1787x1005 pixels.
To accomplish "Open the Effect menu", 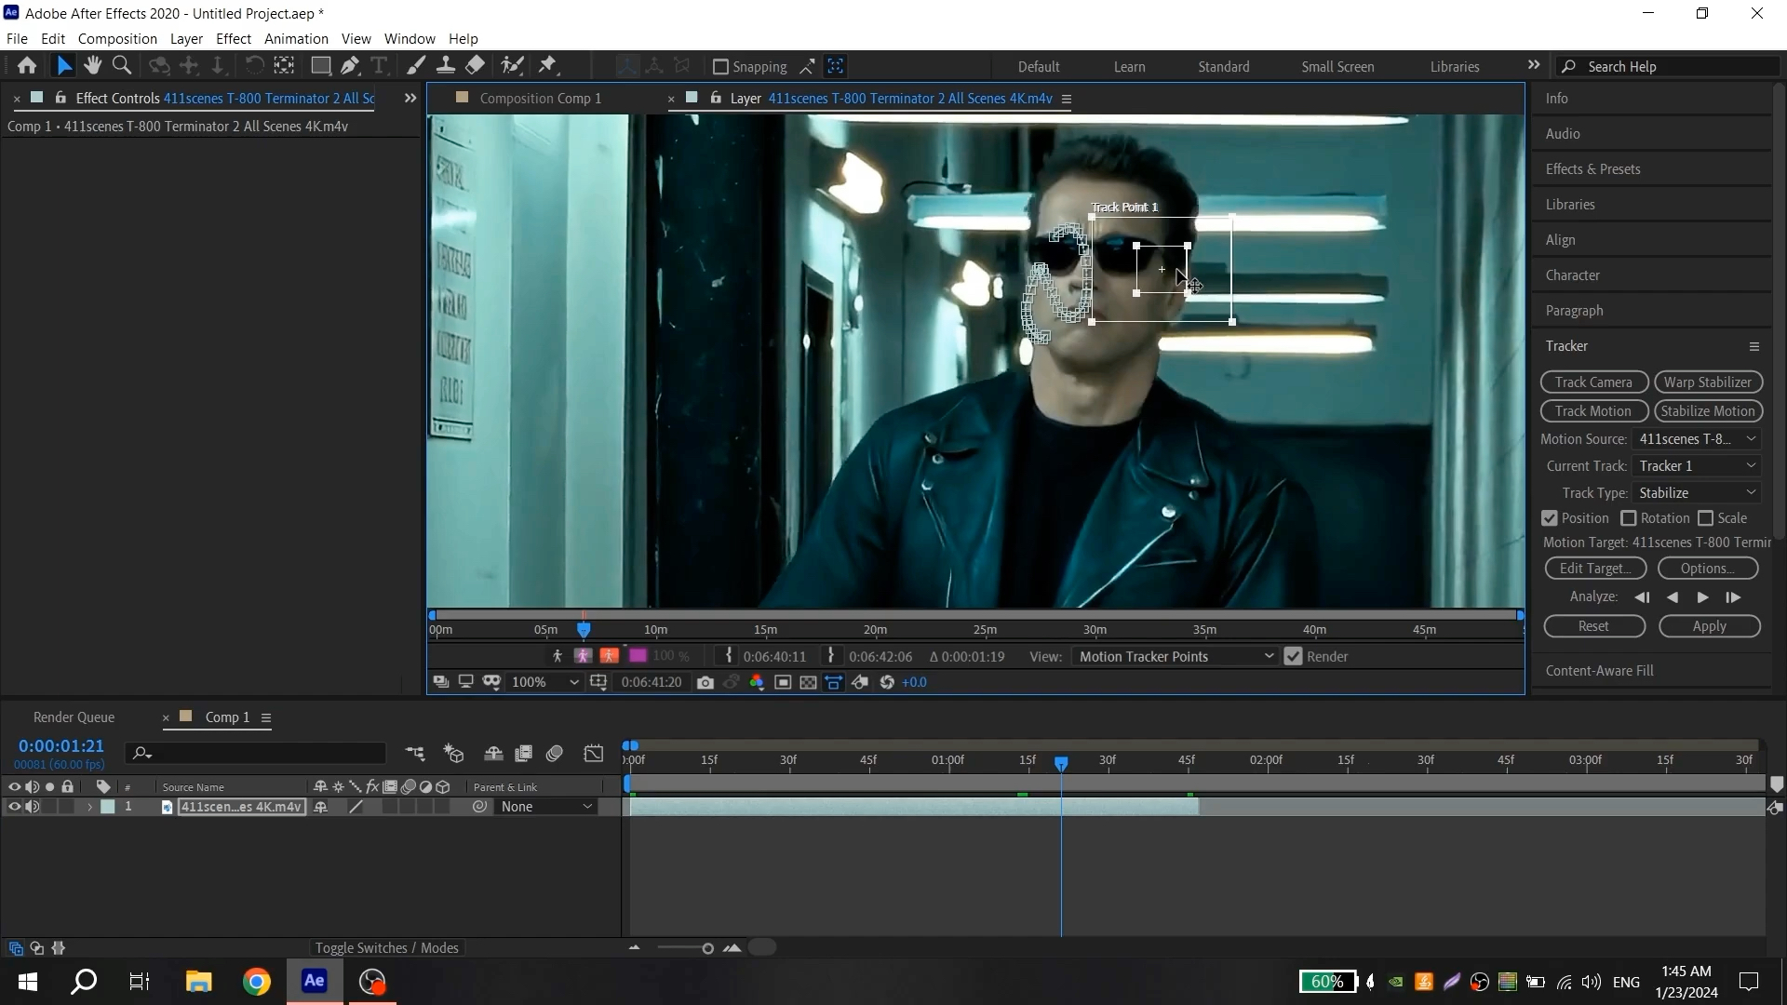I will [x=234, y=39].
